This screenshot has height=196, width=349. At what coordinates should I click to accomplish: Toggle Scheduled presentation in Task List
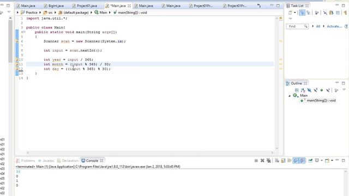click(308, 13)
